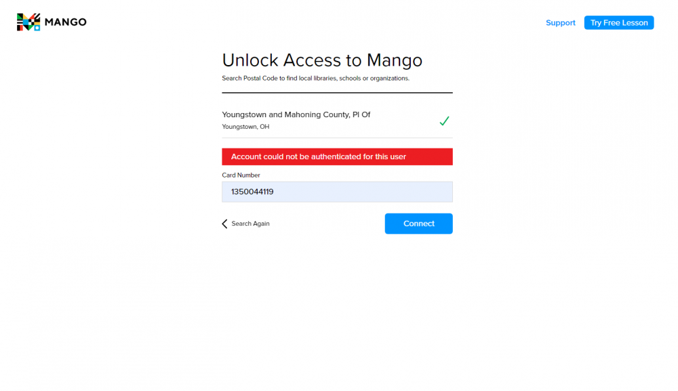
Task: Click the word Mango in the page heading
Action: pyautogui.click(x=395, y=60)
